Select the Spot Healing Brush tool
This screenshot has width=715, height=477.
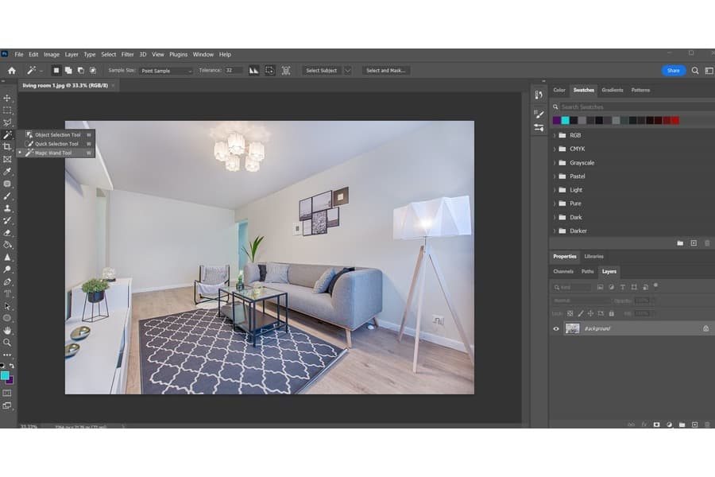(7, 184)
